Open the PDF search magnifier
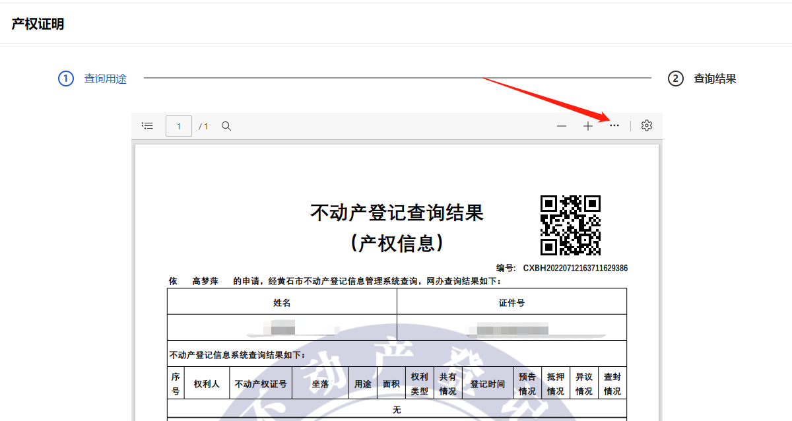Screen dimensions: 792x421 pos(226,126)
